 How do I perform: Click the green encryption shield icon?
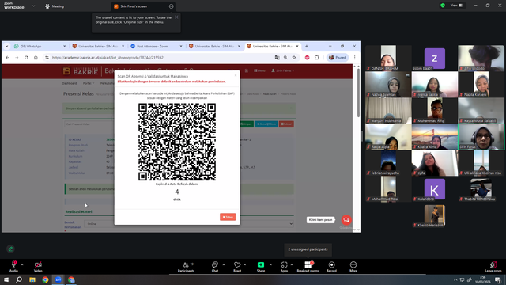(x=443, y=6)
